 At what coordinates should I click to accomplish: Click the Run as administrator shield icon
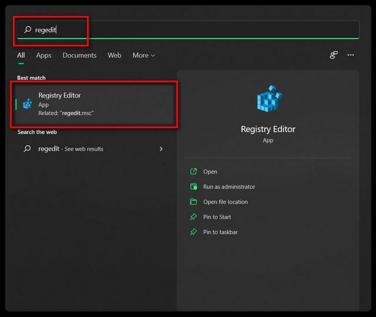point(193,186)
